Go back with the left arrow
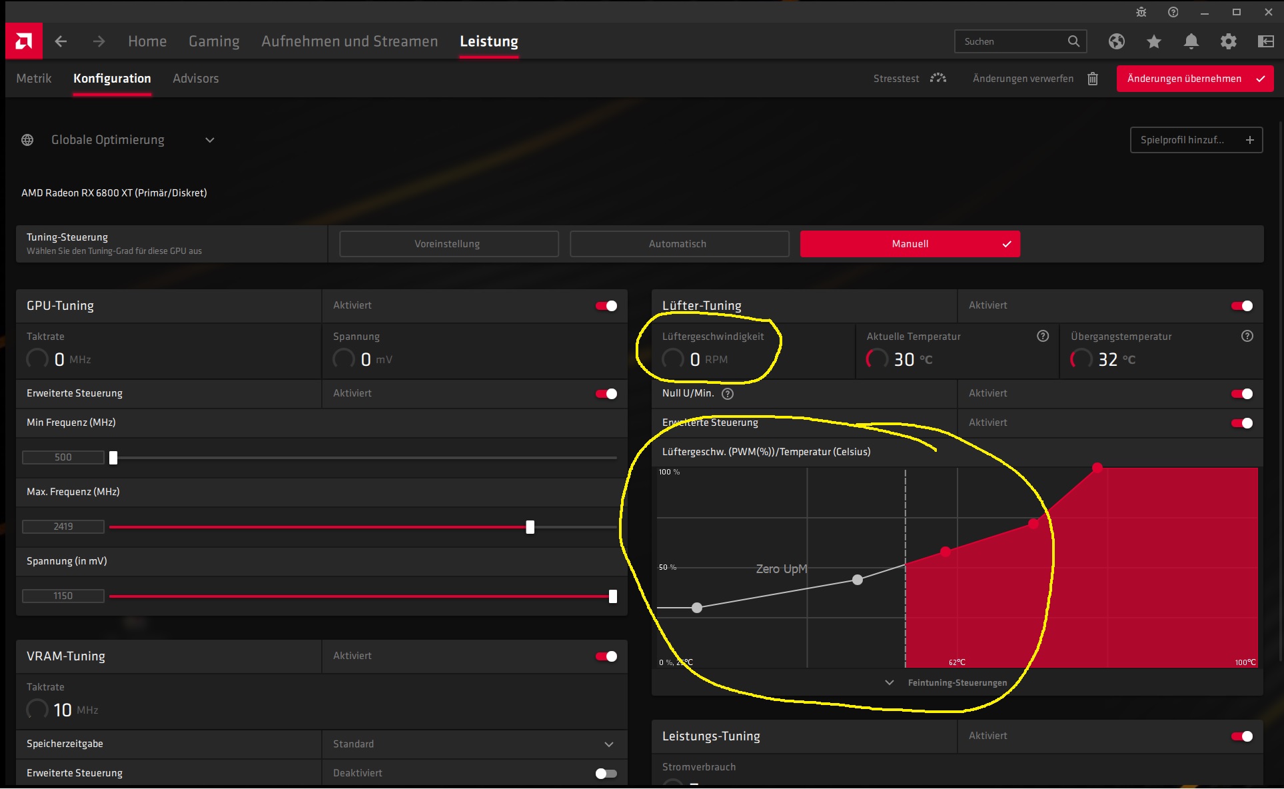This screenshot has height=789, width=1284. tap(61, 41)
